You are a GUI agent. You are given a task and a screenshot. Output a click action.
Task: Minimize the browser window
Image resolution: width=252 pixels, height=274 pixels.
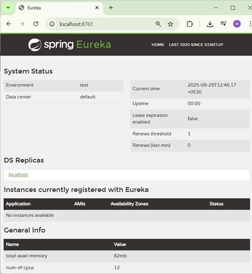point(216,8)
